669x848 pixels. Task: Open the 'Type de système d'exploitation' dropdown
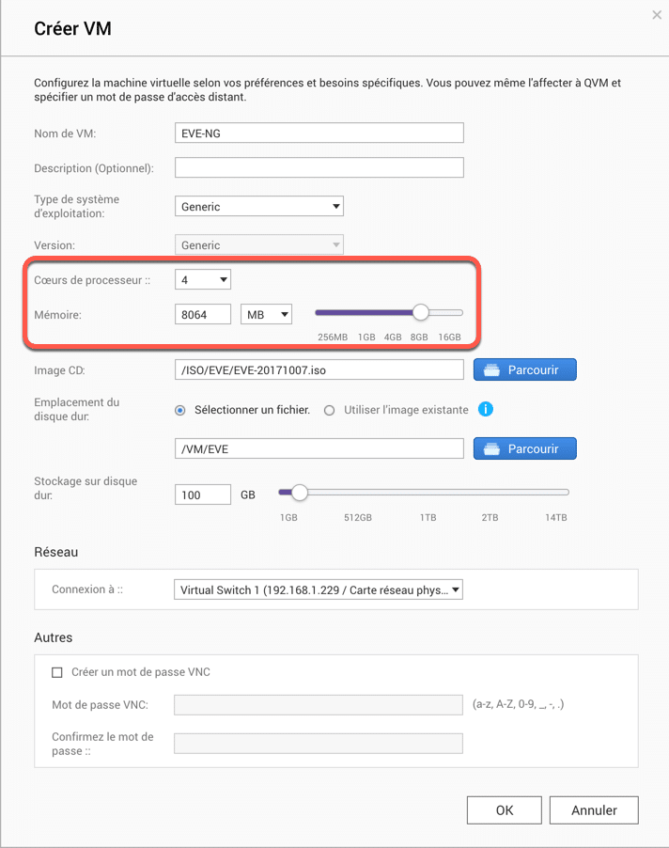(x=259, y=206)
